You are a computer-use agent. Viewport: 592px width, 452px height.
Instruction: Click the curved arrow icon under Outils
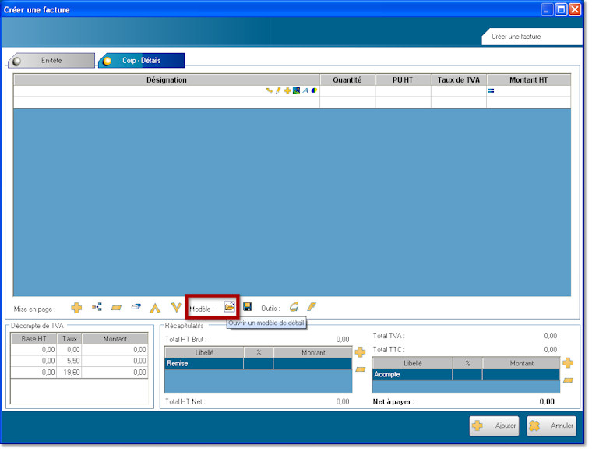click(x=294, y=307)
